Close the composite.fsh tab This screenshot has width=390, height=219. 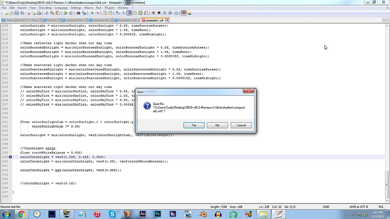click(x=111, y=20)
